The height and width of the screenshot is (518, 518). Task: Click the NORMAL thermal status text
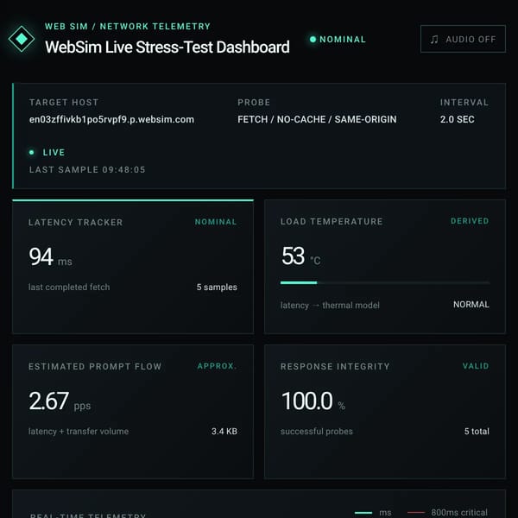[x=471, y=304]
